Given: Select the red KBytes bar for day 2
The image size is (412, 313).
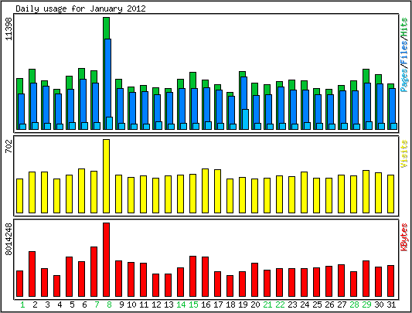Looking at the screenshot, I should 32,274.
